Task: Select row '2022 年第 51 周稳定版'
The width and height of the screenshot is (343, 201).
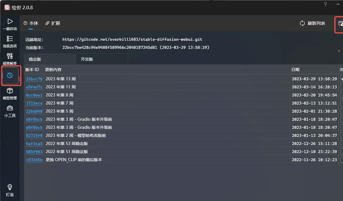Action: click(x=183, y=151)
